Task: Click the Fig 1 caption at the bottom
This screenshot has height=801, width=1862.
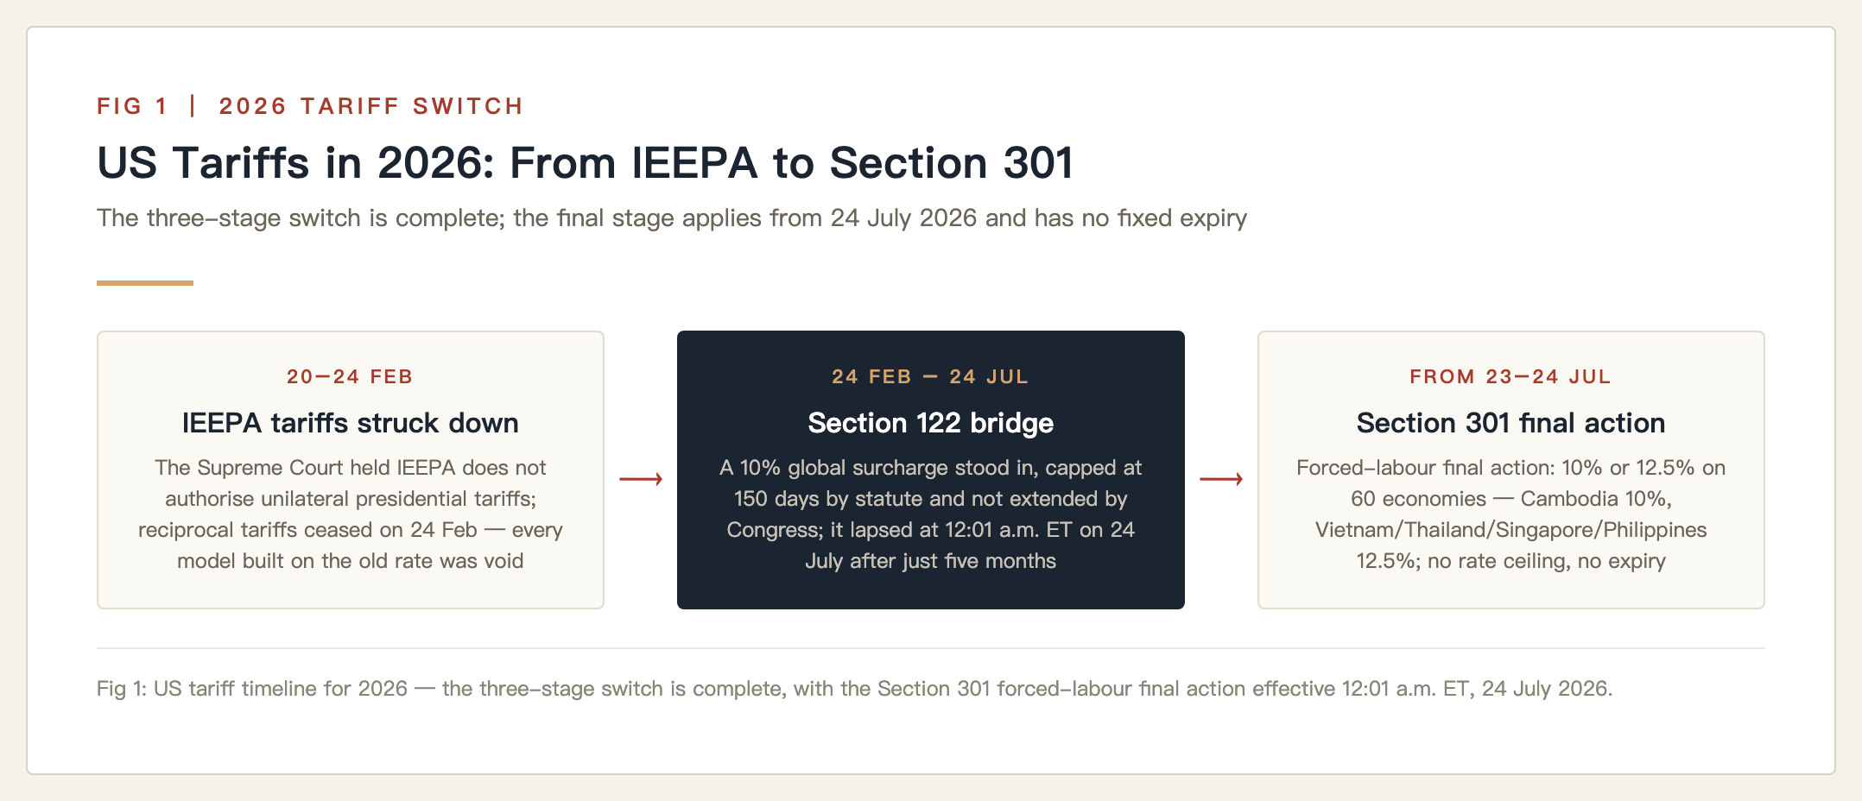Action: 855,689
